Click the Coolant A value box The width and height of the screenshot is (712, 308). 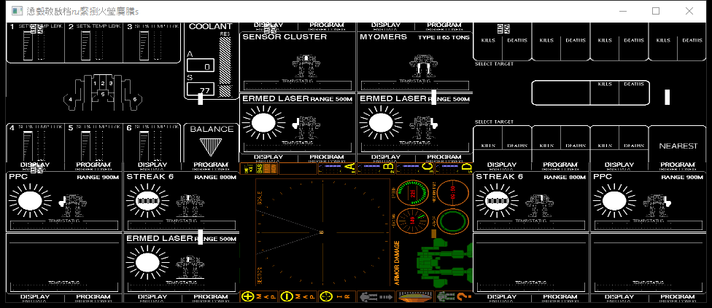200,66
